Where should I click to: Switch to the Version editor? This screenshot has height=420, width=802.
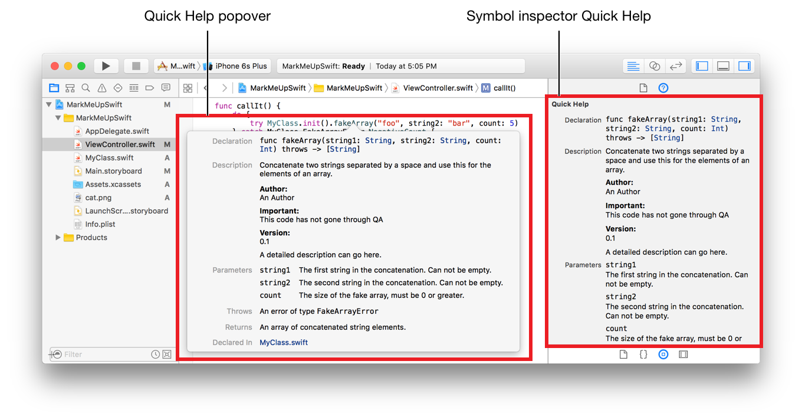pos(676,66)
